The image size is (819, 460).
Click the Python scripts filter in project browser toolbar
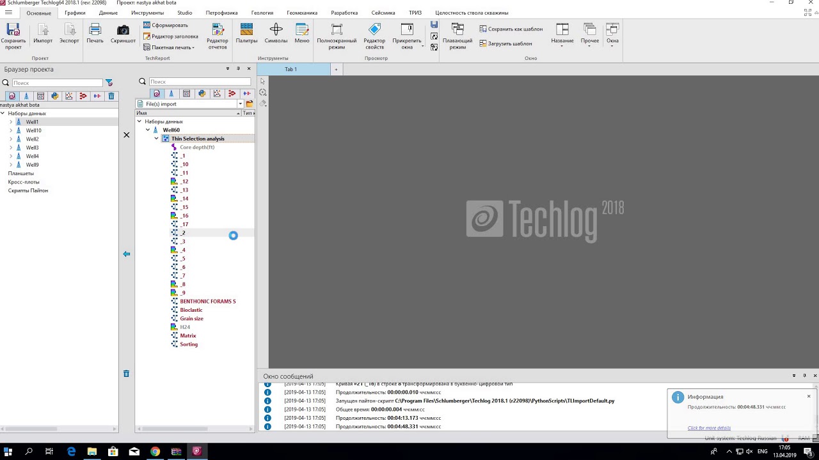point(54,96)
